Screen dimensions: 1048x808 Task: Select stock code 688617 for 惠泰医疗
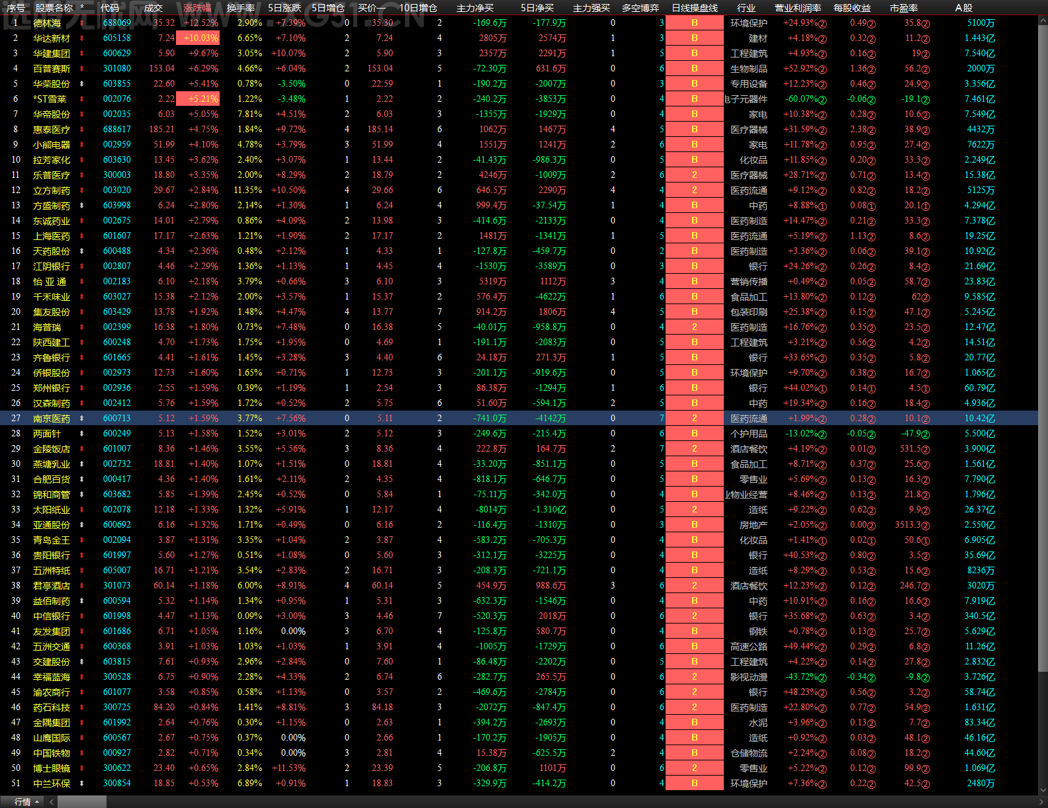point(117,130)
